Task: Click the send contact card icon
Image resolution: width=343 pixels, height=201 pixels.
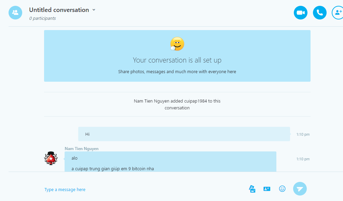Action: (x=267, y=189)
